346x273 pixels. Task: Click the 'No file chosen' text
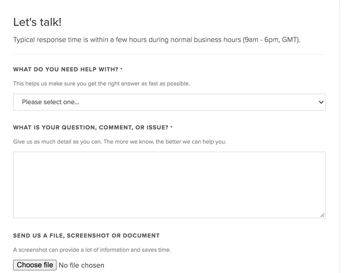81,265
